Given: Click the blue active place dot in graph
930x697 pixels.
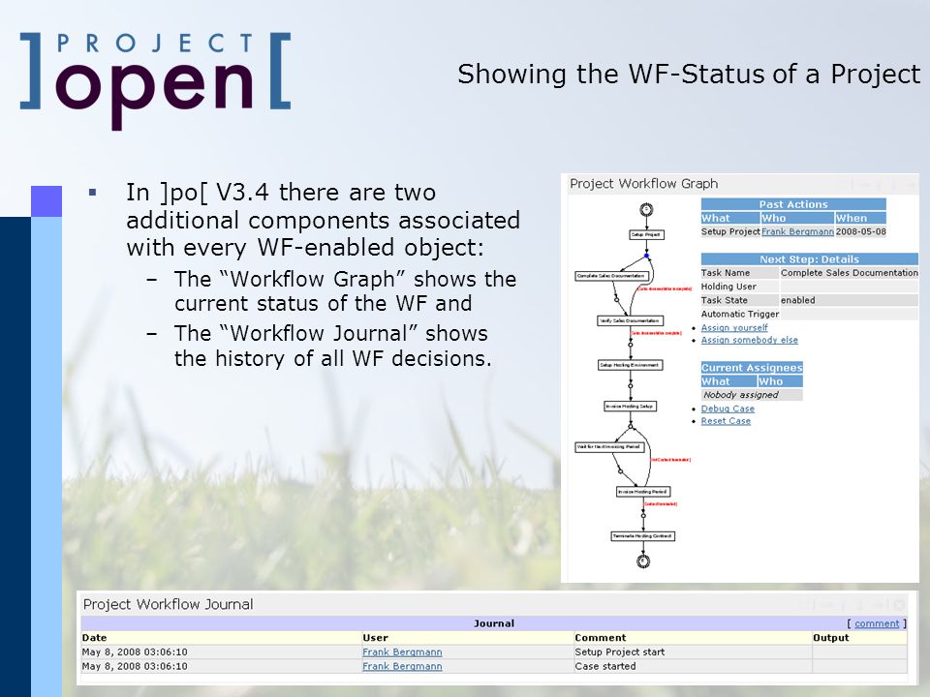Looking at the screenshot, I should (x=646, y=256).
